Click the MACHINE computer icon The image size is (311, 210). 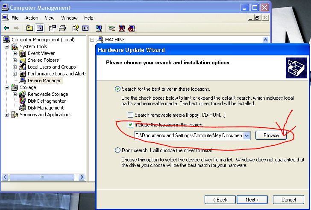pos(100,40)
